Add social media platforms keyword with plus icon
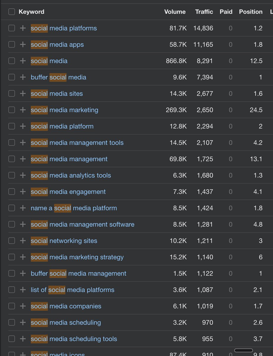Viewport: 273px width, 356px height. 23,28
